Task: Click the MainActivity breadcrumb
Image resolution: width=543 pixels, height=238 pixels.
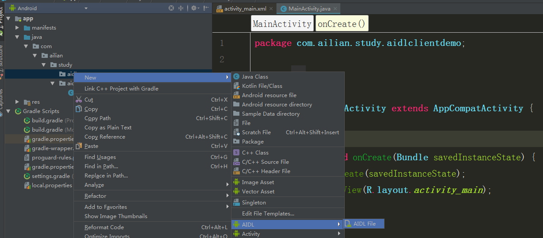Action: point(282,23)
